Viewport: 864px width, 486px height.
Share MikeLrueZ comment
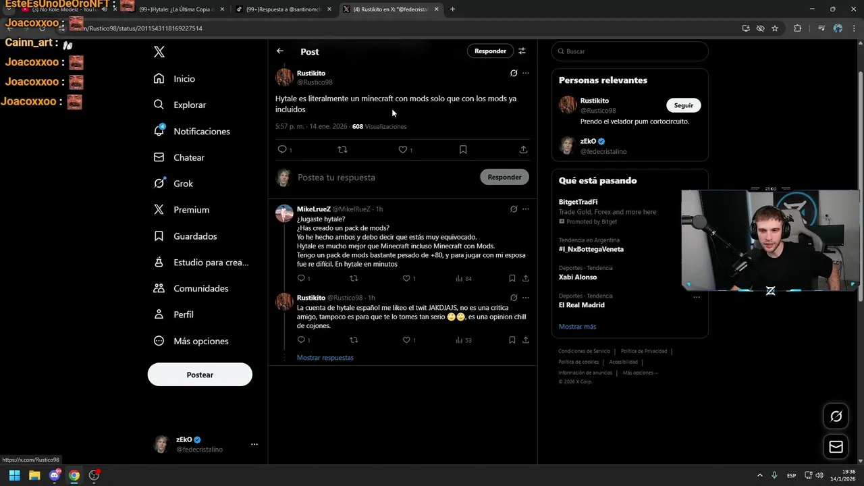tap(526, 278)
